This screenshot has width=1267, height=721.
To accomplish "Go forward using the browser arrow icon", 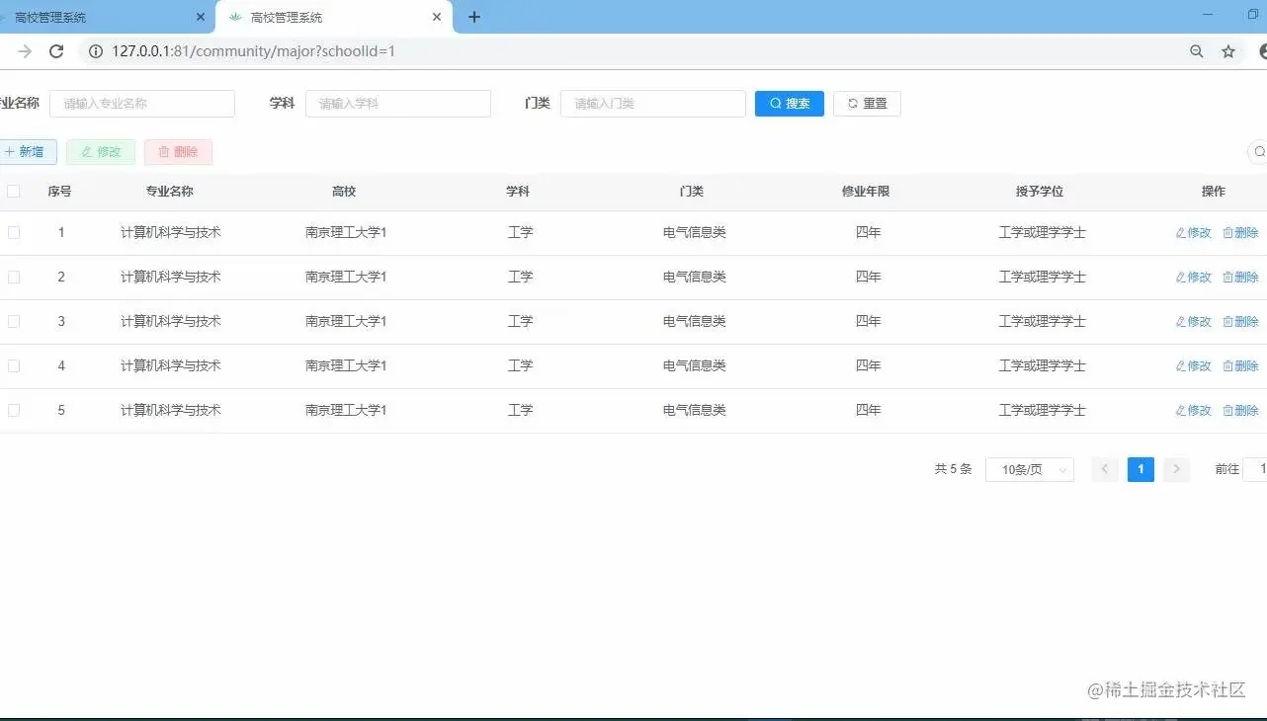I will tap(25, 51).
